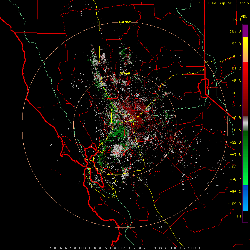Viewport: 250px width, 250px height.
Task: Click the -16.5 value on the velocity scale
Action: coord(235,130)
